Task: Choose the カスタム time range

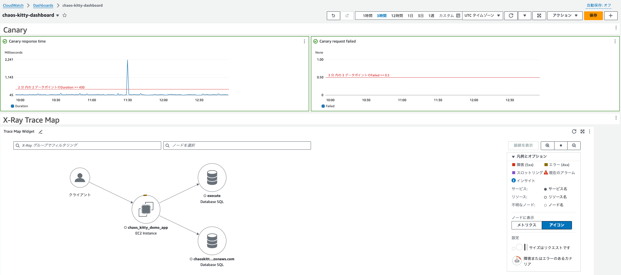Action: coord(446,16)
